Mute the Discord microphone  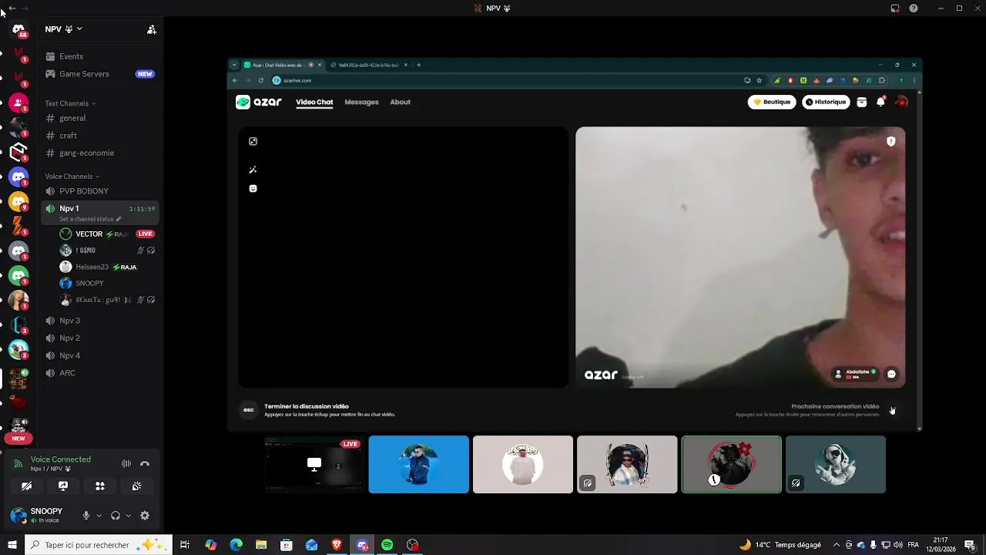86,516
